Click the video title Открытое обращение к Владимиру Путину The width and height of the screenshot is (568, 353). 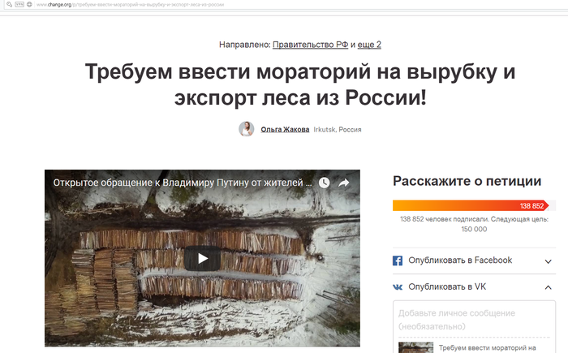[183, 183]
